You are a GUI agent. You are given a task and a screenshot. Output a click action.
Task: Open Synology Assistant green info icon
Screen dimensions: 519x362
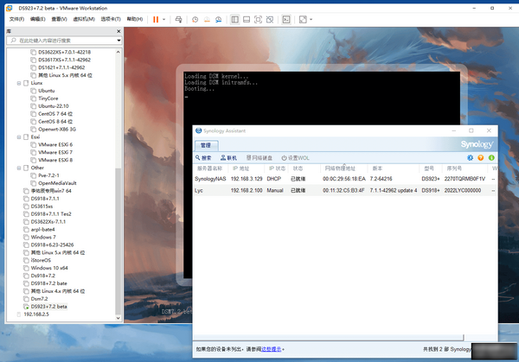coord(491,158)
